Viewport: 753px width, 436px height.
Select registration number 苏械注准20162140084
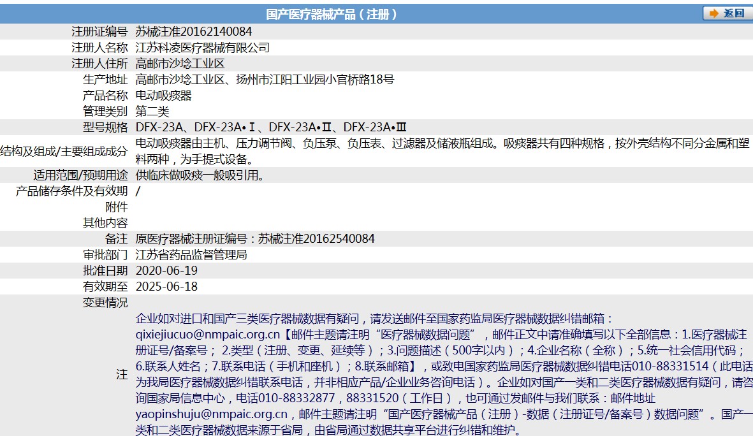pyautogui.click(x=194, y=32)
